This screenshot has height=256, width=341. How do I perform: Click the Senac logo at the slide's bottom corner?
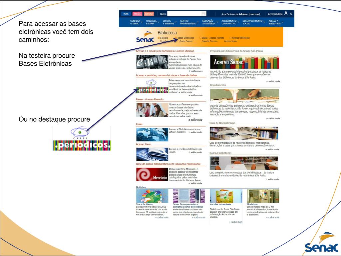coord(321,242)
